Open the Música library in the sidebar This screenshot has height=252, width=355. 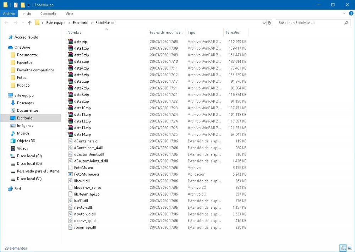coord(23,133)
